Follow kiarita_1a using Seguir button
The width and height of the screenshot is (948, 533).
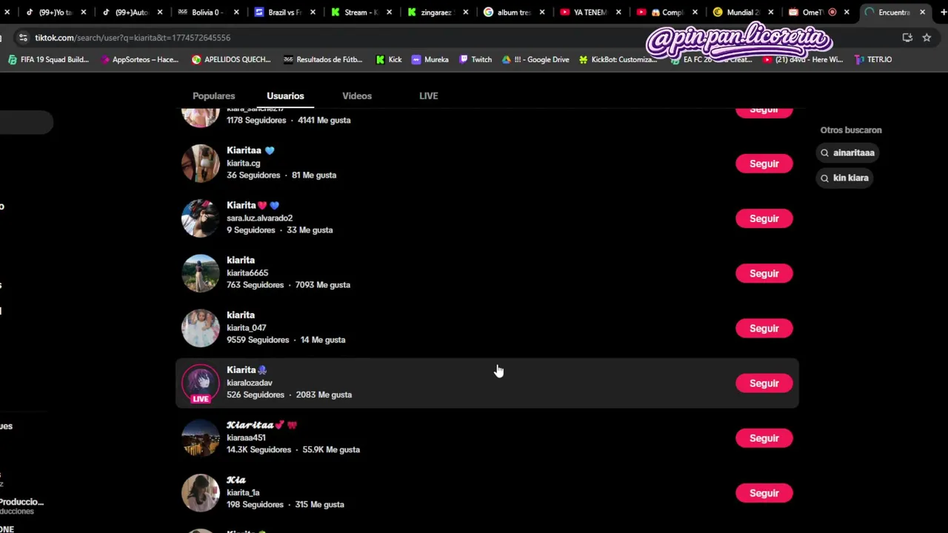(x=764, y=492)
